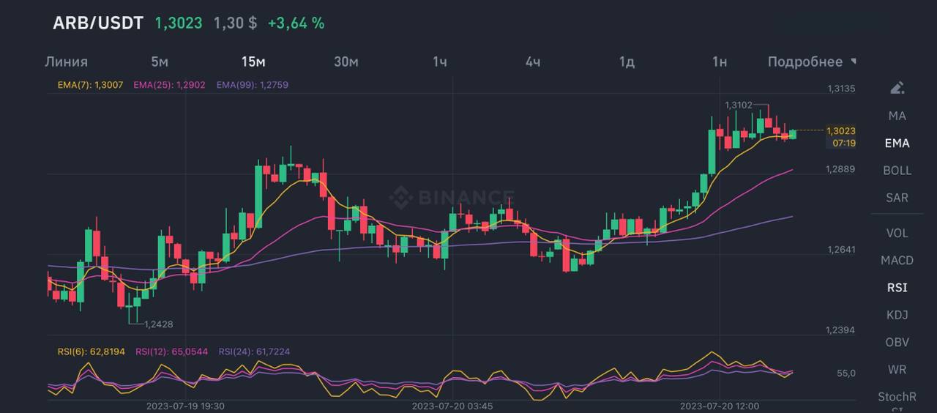
Task: Click the 1,2428 low price marker
Action: pos(159,324)
